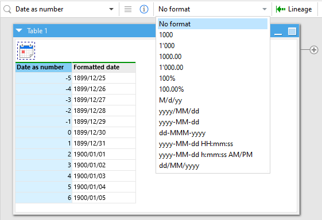
Task: Pick the yyyy-MM-dd date format
Action: 212,122
